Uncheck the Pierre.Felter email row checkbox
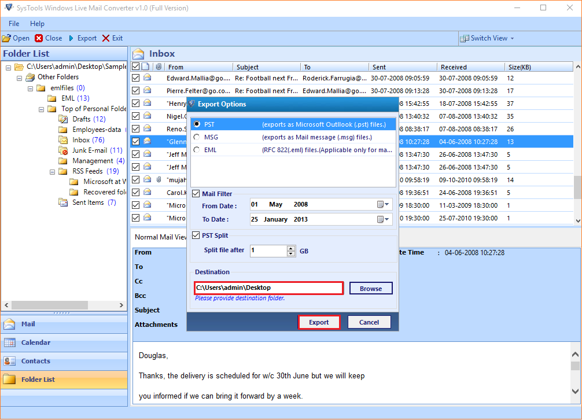The width and height of the screenshot is (582, 420). [x=136, y=90]
